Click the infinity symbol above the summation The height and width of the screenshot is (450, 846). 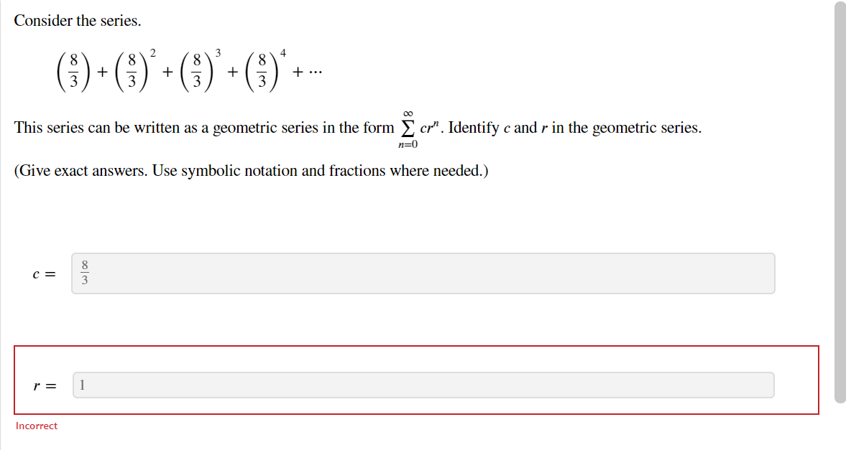coord(408,113)
